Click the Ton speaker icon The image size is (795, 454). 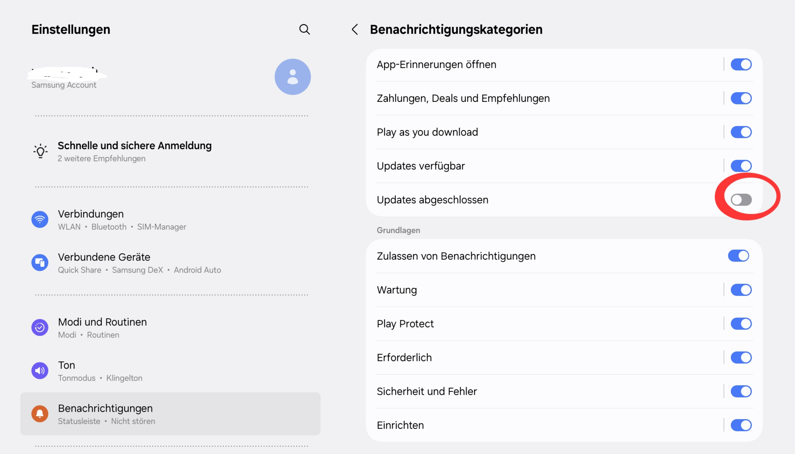(x=40, y=371)
